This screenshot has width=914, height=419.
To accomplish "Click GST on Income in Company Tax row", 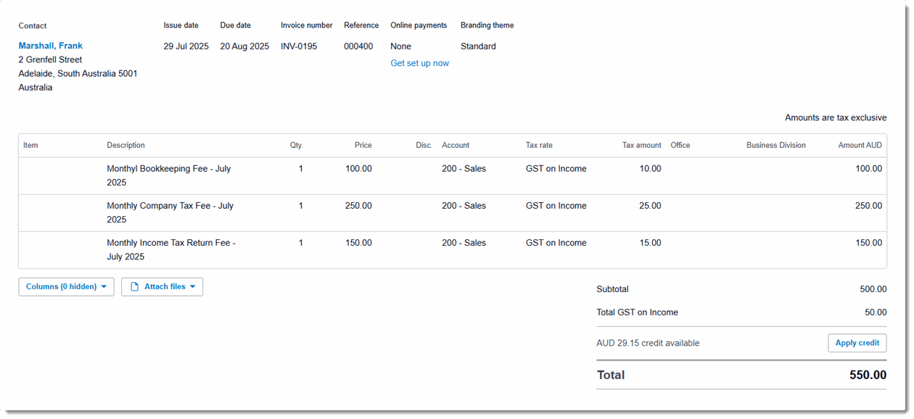I will (556, 206).
